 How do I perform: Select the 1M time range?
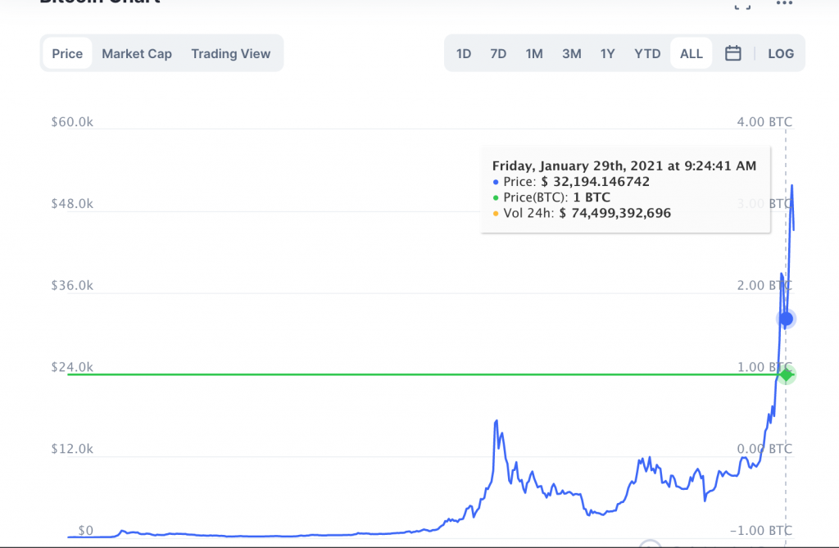[534, 53]
